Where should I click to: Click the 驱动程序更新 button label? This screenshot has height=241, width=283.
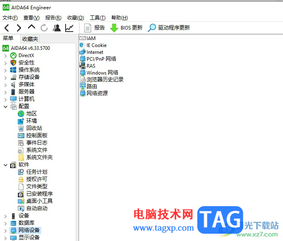174,28
